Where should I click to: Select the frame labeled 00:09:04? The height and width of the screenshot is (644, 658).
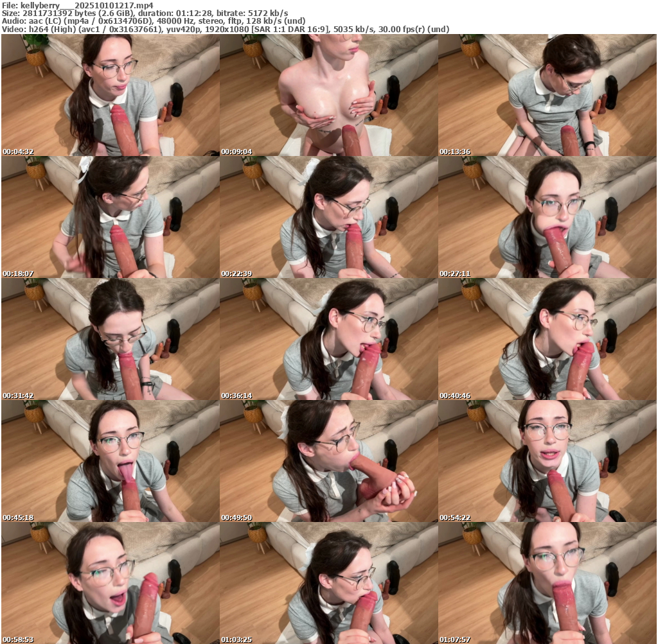click(328, 95)
